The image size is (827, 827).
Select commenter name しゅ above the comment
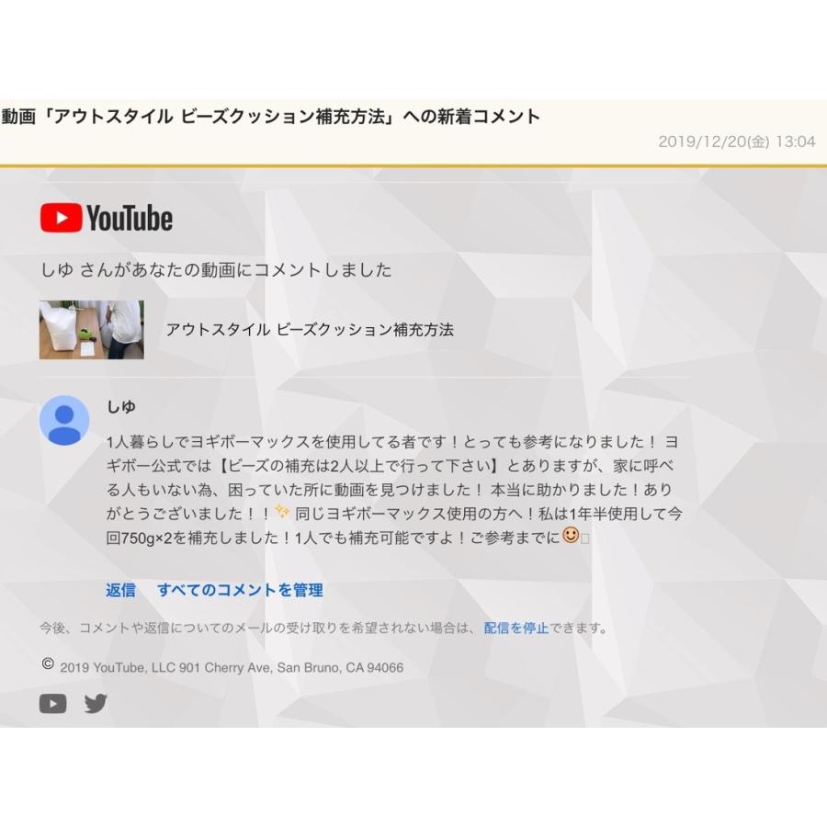pos(121,406)
